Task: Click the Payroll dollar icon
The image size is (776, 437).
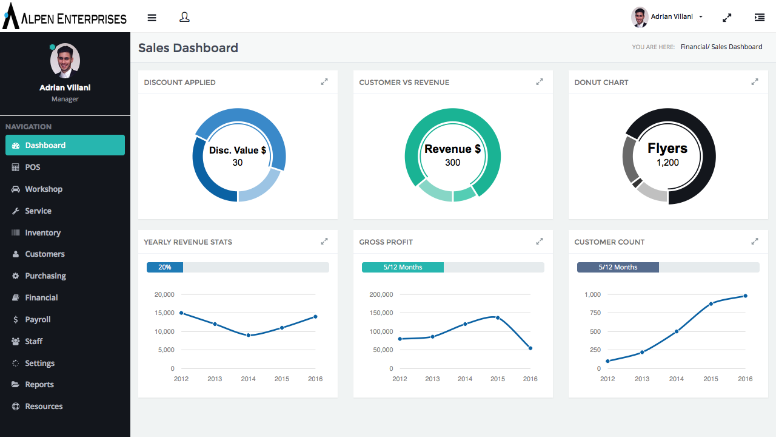Action: (x=16, y=319)
